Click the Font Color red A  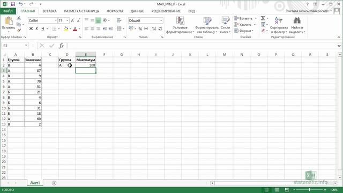75,29
